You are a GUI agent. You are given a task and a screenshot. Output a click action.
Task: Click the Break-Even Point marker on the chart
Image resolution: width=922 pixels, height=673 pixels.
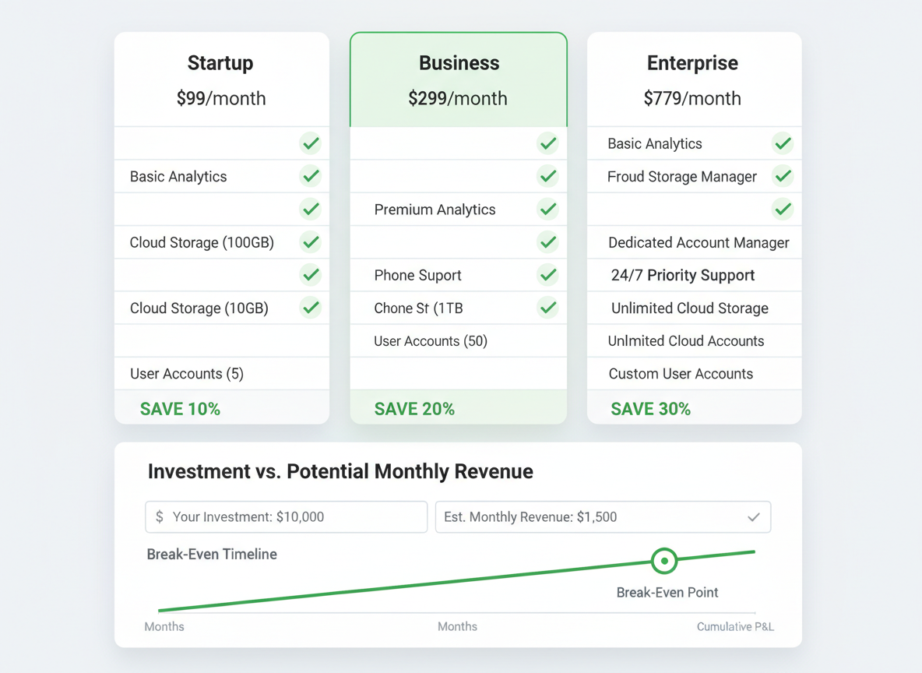click(x=664, y=561)
